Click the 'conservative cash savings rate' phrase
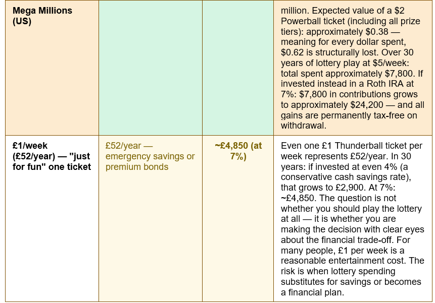The image size is (435, 303). click(344, 177)
